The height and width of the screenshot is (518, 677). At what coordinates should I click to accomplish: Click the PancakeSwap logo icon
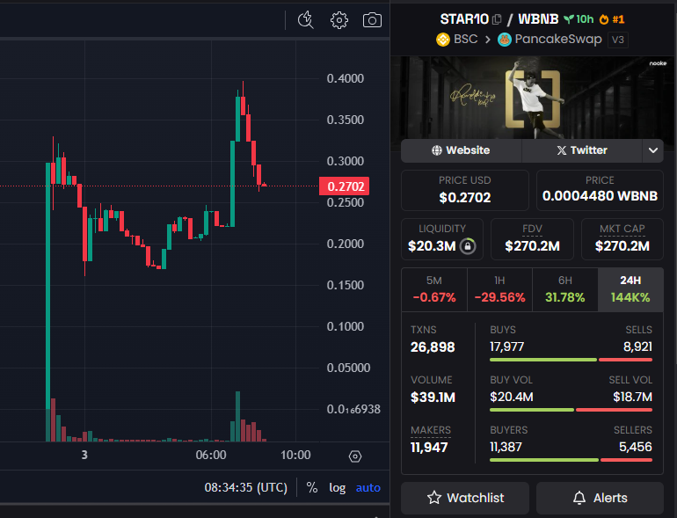coord(505,40)
